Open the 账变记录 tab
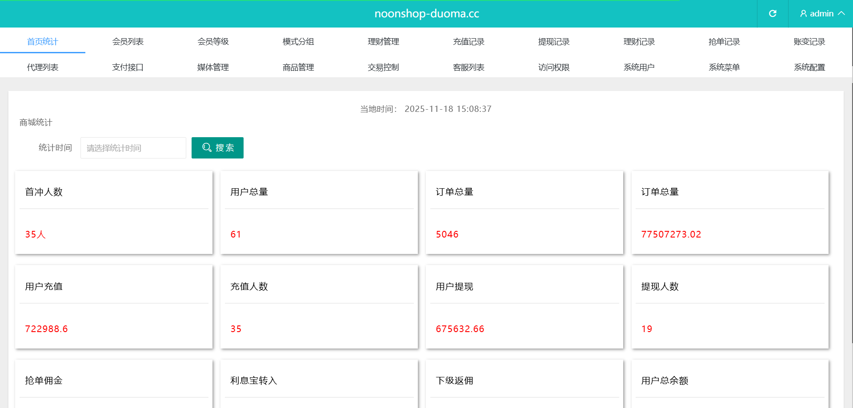Viewport: 853px width, 408px height. [809, 42]
